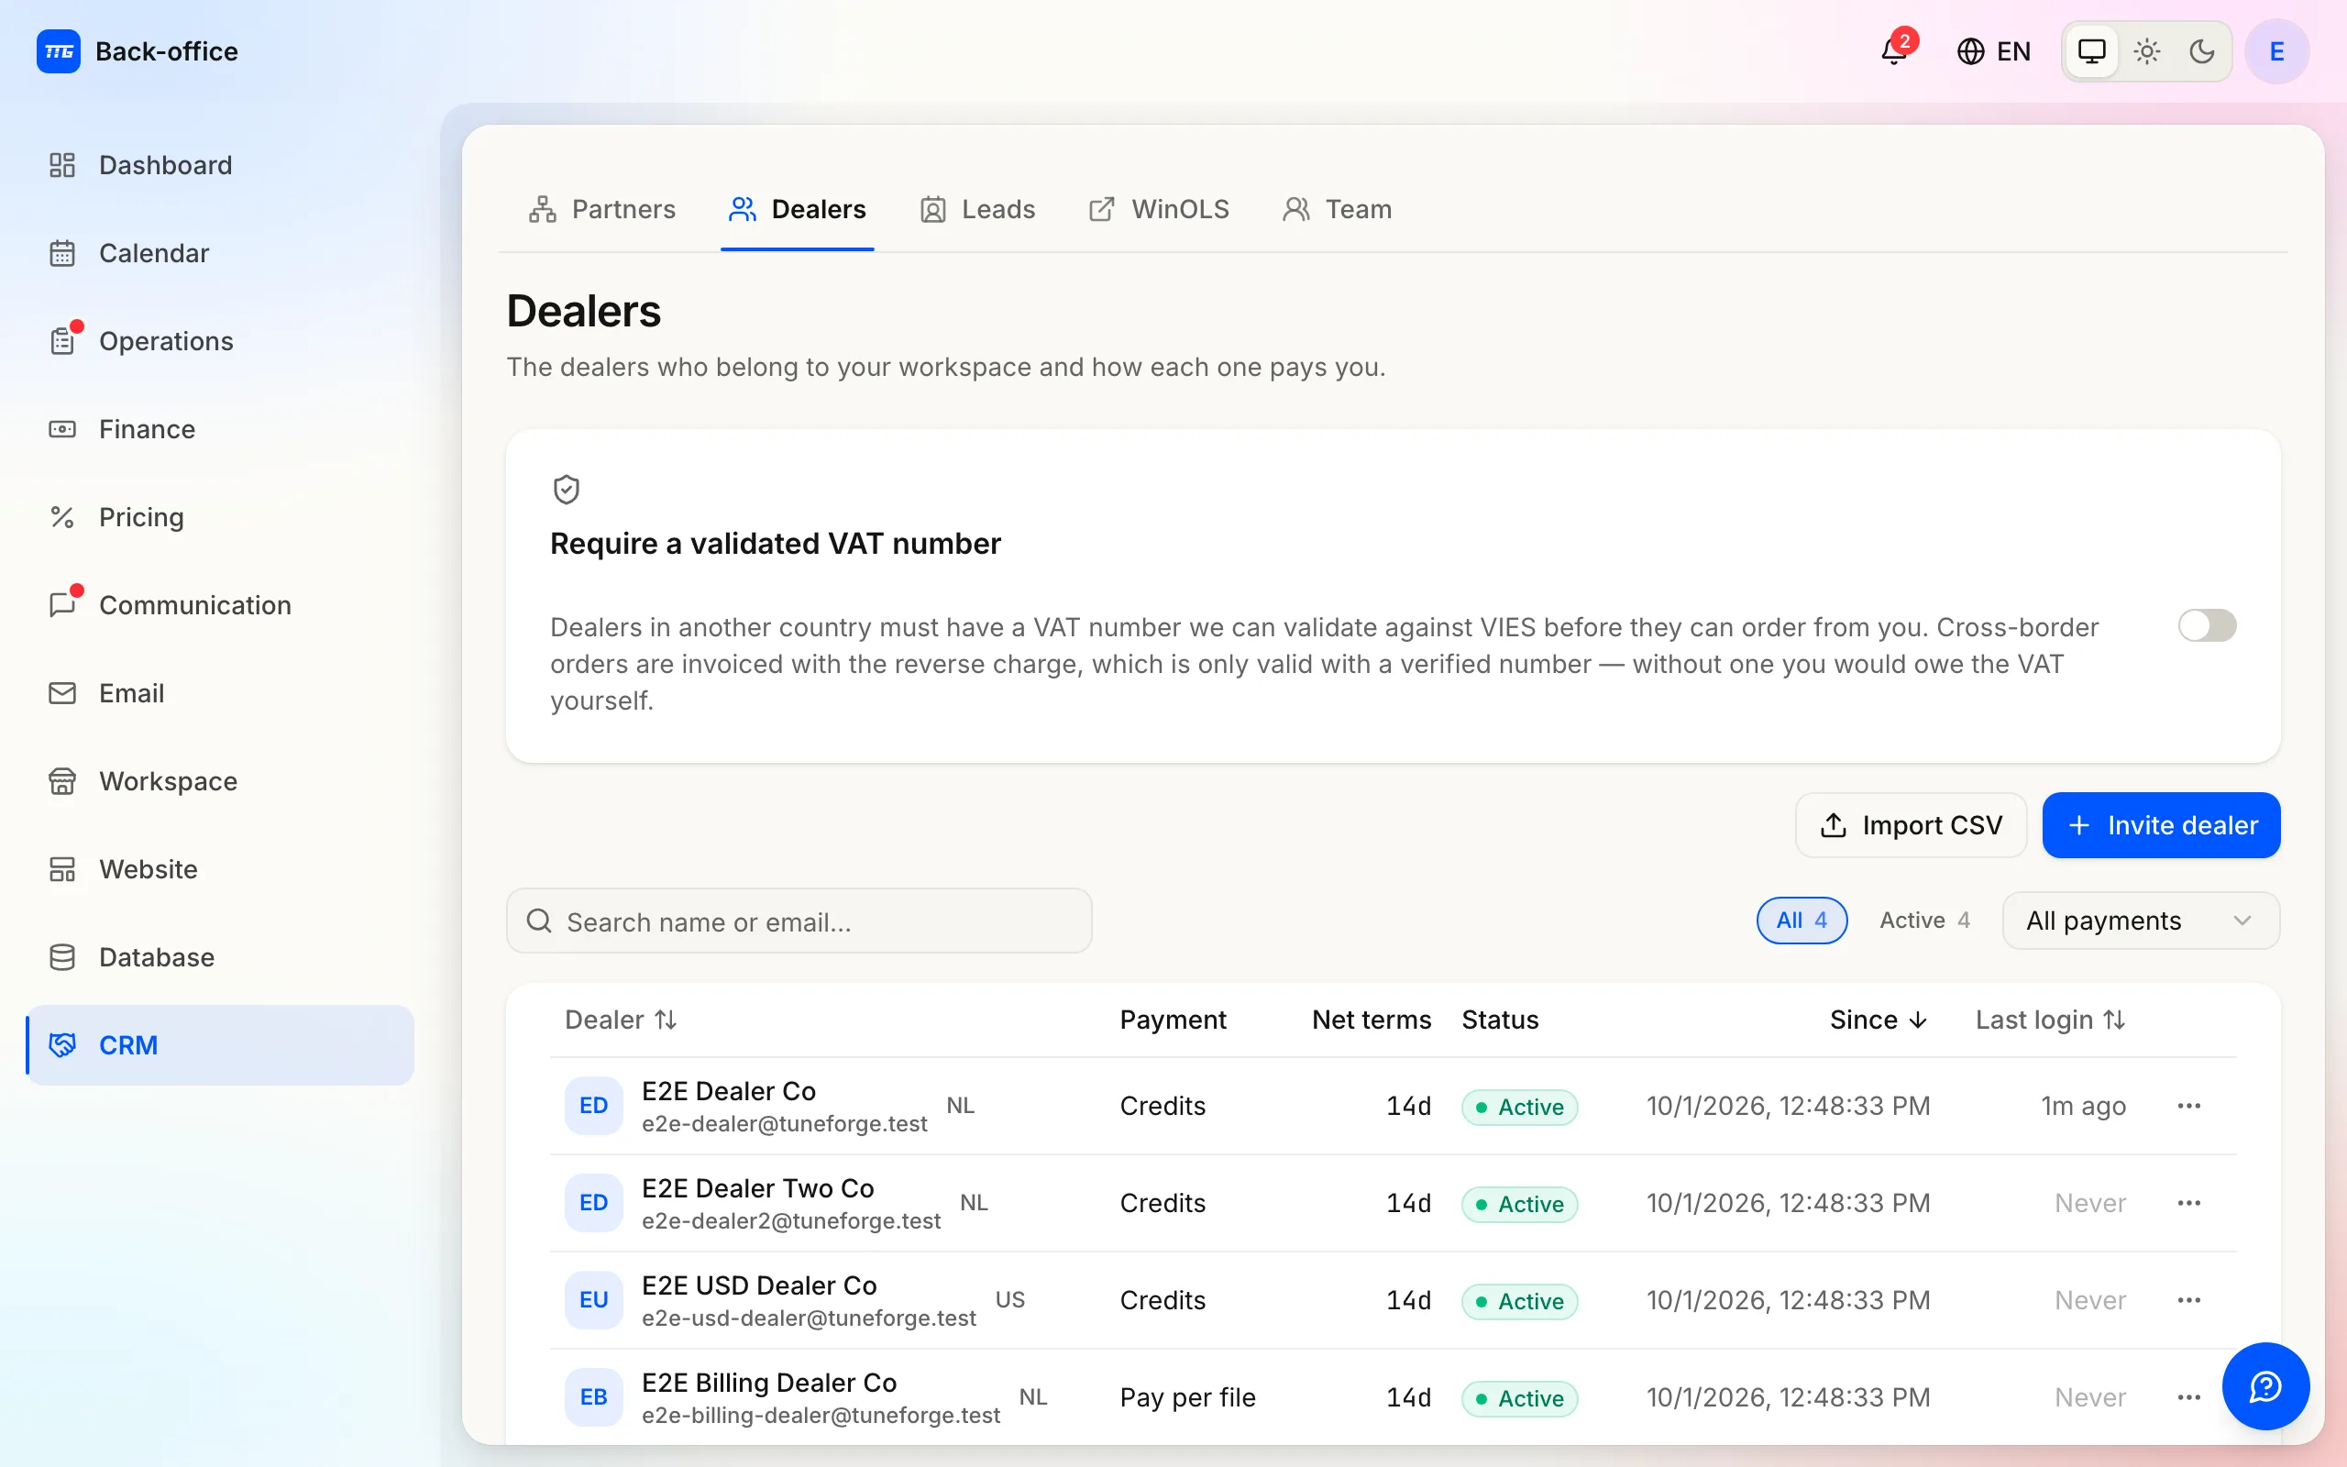Open the help chat bubble
The height and width of the screenshot is (1467, 2347).
(2265, 1386)
